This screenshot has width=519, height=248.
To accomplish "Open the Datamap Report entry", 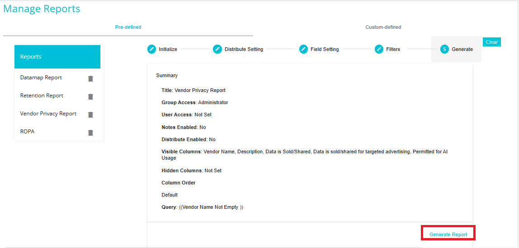I will pos(41,78).
